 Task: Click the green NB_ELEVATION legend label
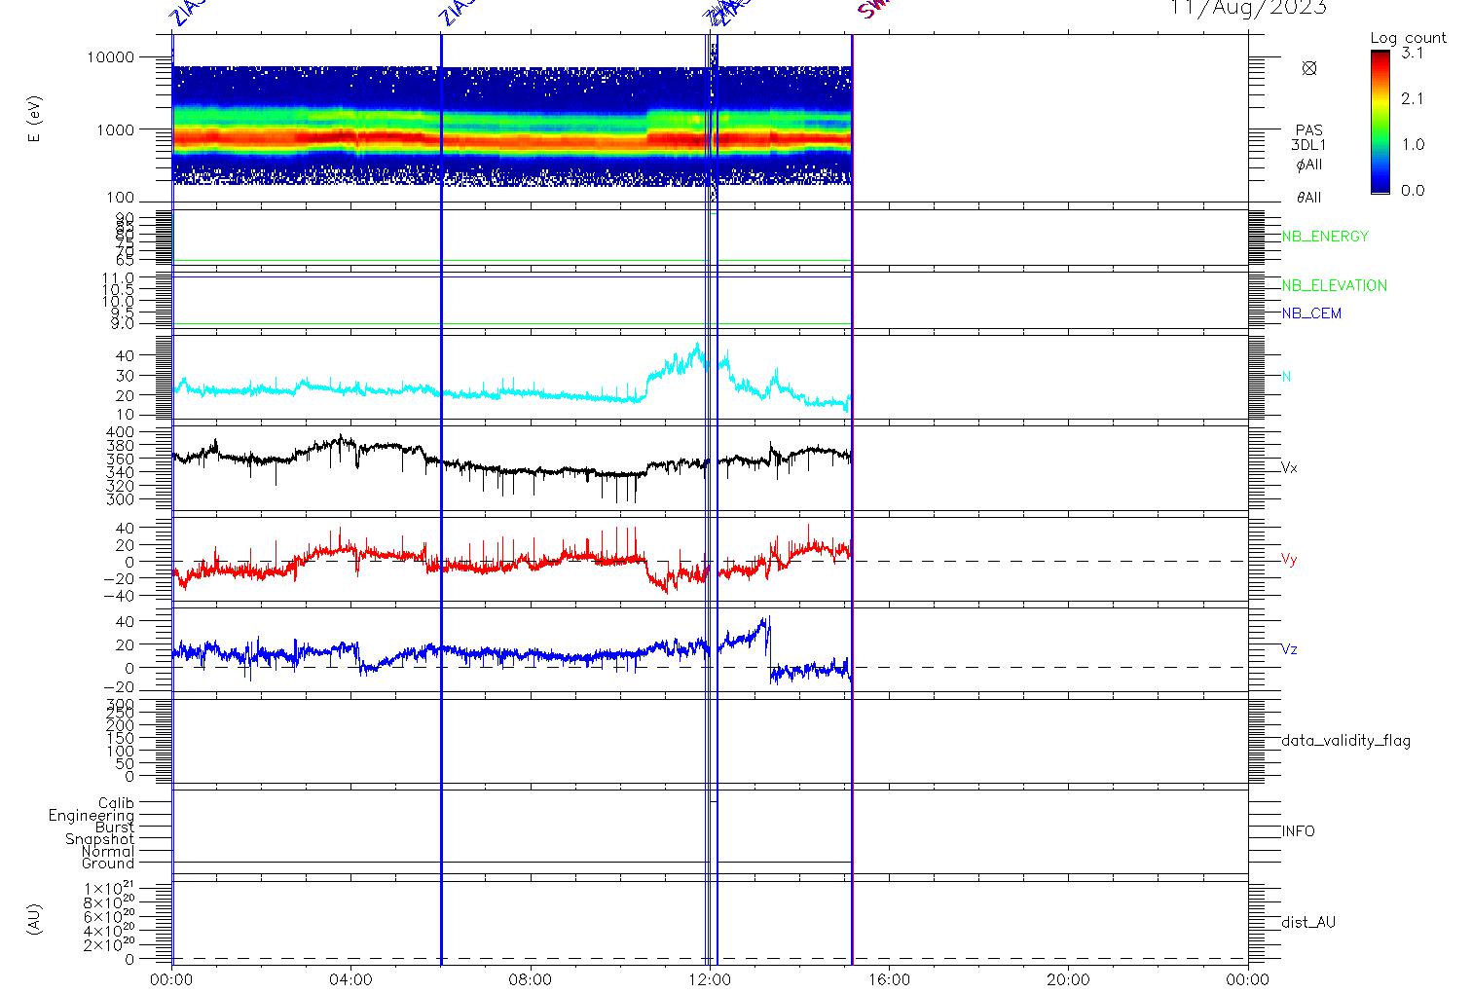1334,286
